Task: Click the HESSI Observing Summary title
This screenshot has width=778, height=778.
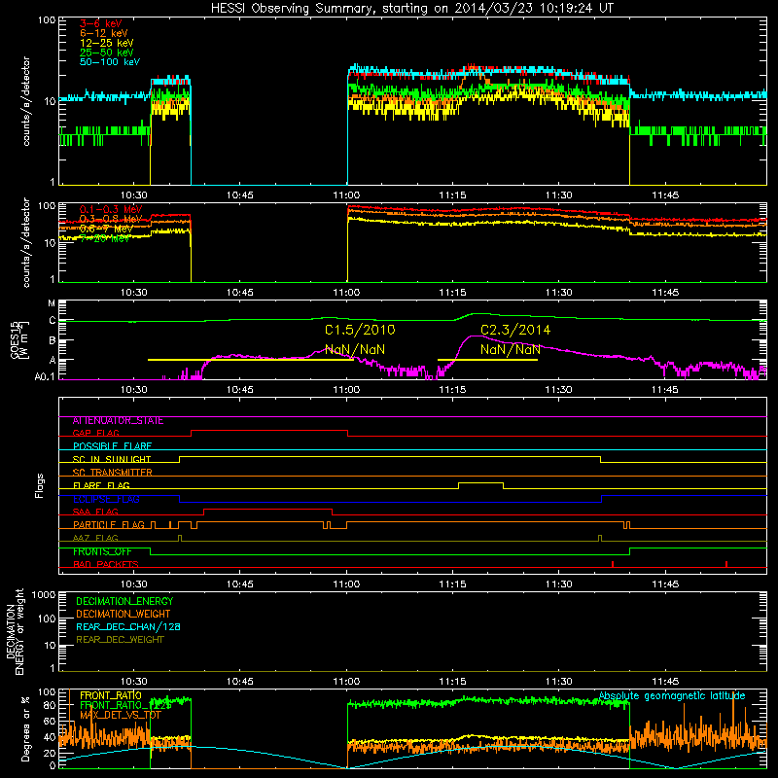Action: pos(411,9)
